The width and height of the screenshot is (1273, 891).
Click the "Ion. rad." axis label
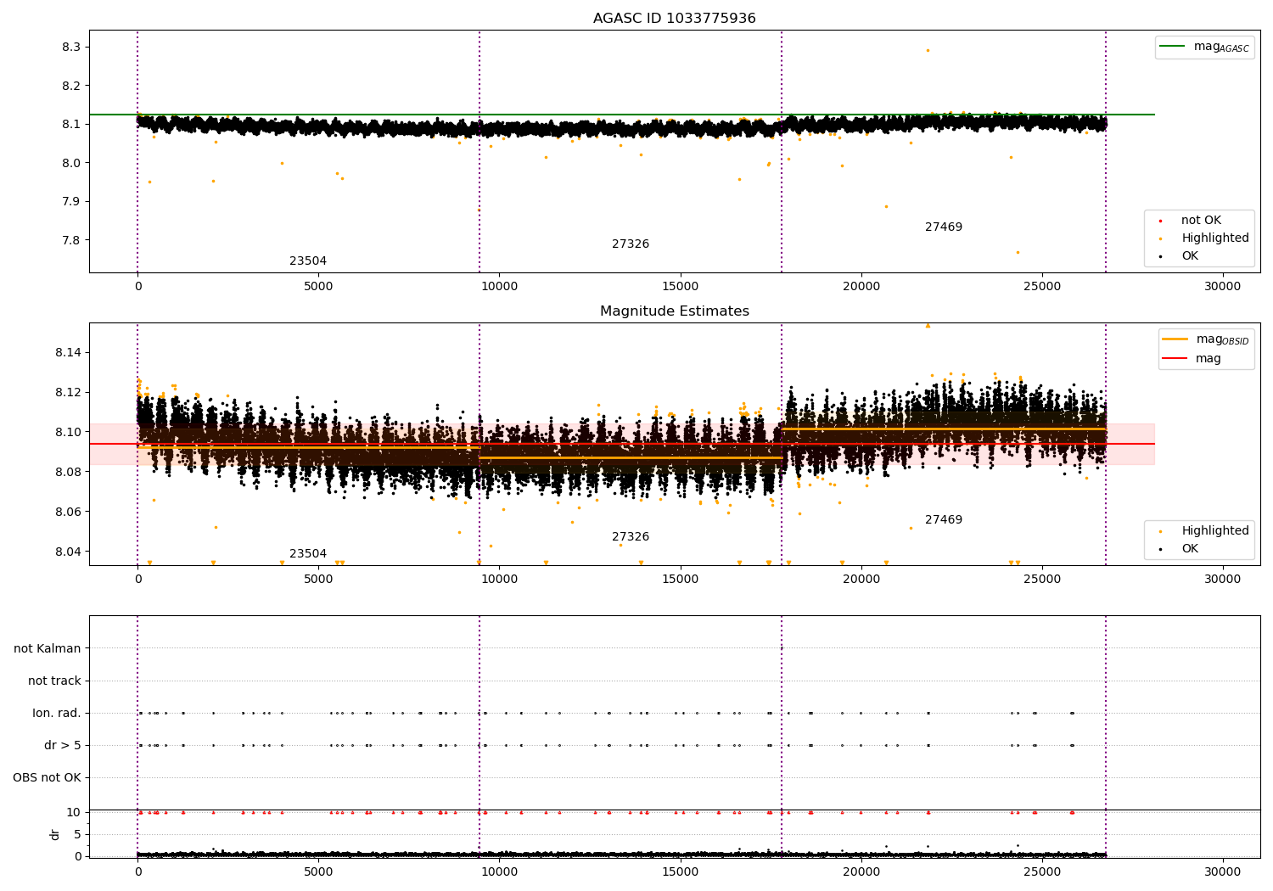coord(57,713)
